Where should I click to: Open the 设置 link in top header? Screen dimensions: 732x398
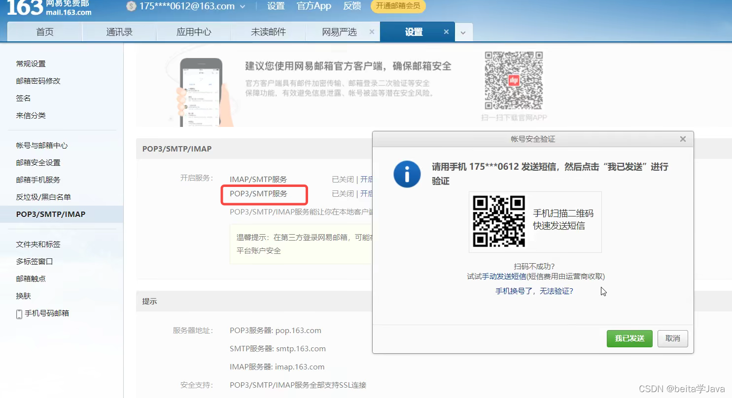pos(276,6)
